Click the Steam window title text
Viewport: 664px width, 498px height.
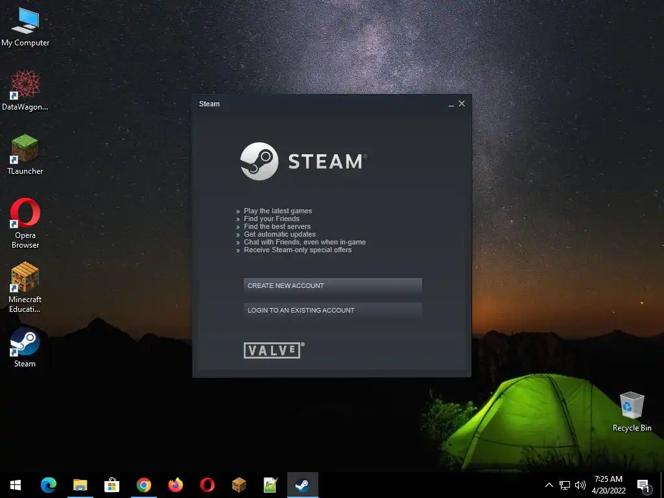(209, 104)
